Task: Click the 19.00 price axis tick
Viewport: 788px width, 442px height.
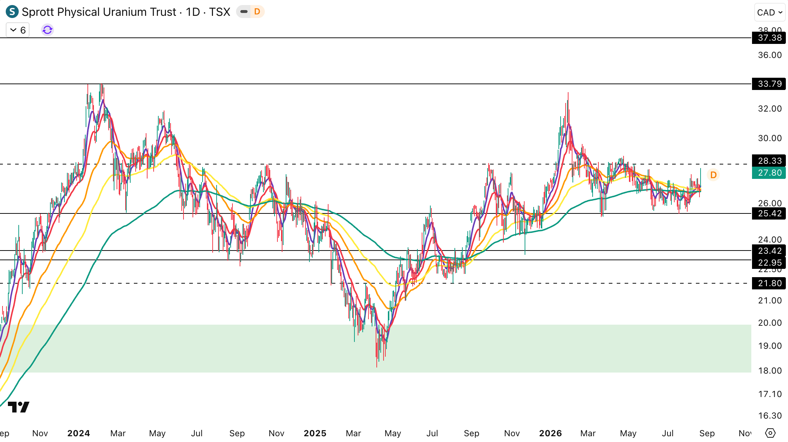Action: (x=770, y=346)
